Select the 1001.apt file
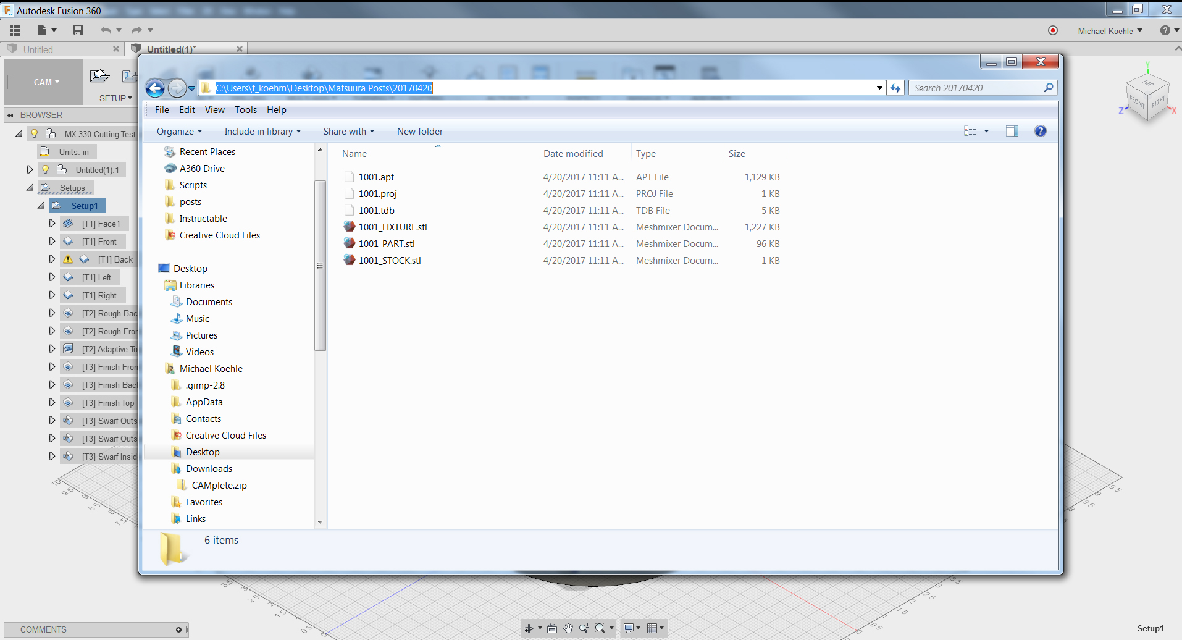Image resolution: width=1182 pixels, height=640 pixels. (376, 177)
